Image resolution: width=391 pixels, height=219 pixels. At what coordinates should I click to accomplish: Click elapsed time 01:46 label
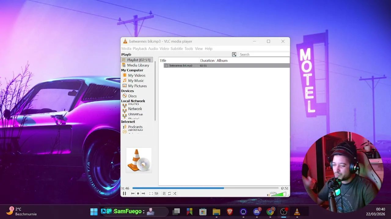tap(125, 188)
